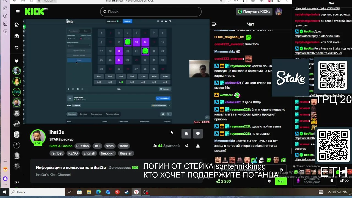Share the ihat3u stream
Viewport: 352px width, 198px height.
click(186, 146)
